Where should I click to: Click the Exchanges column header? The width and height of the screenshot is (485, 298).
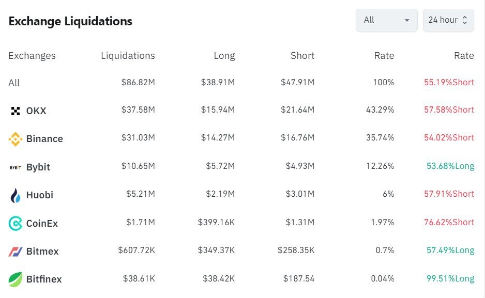coord(32,56)
